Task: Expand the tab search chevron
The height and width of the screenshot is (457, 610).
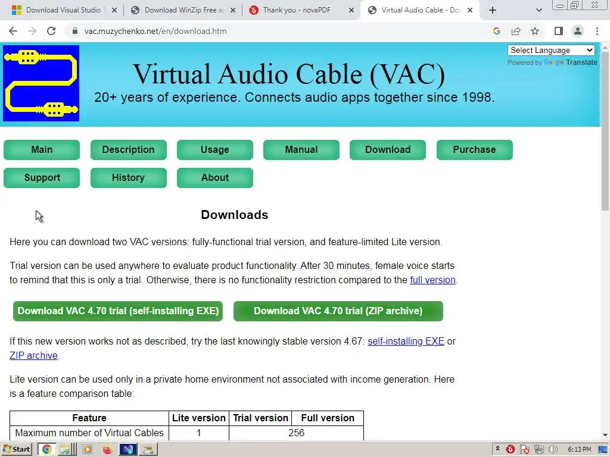Action: pos(539,10)
